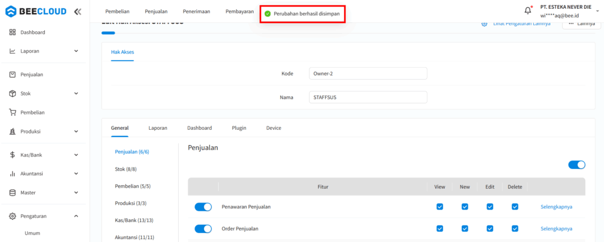Click the notification bell icon
Screen dimensions: 604x242
click(x=528, y=11)
